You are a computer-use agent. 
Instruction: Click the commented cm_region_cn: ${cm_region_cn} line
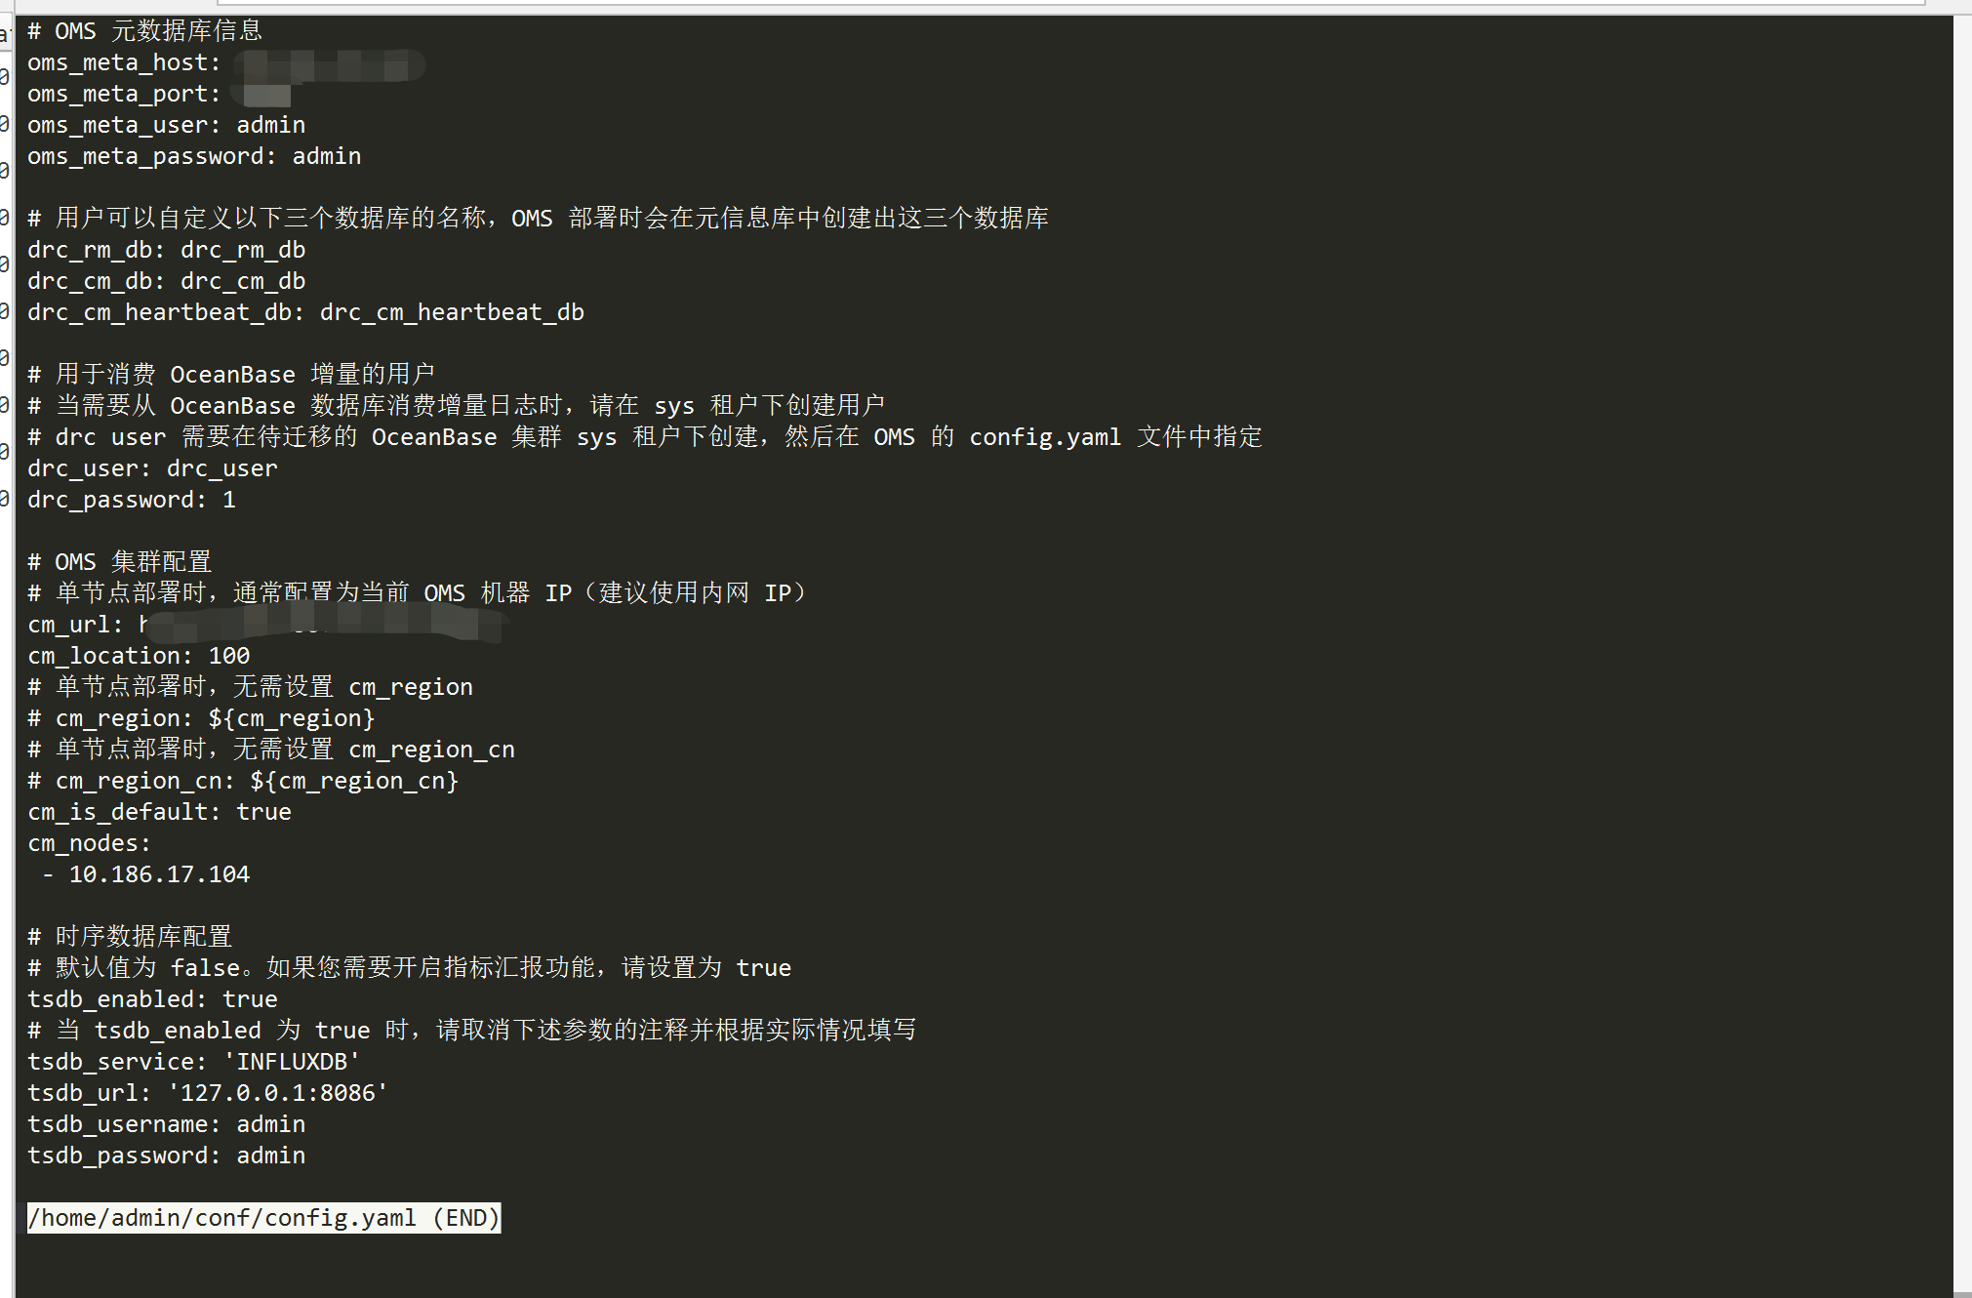tap(243, 781)
